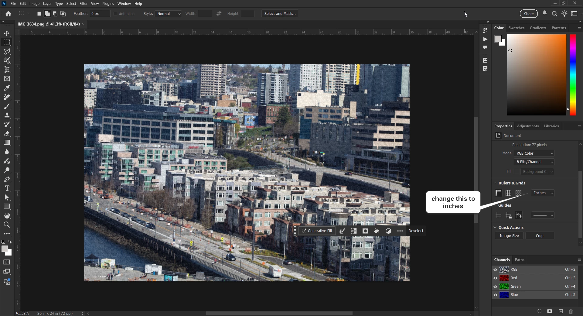
Task: Select the Crop tool in toolbar
Action: [x=7, y=70]
